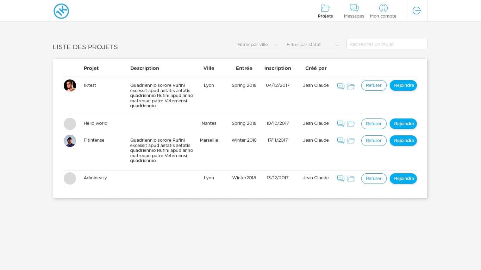Open the Messages tab

354,11
